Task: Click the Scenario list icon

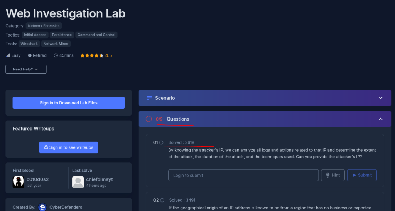Action: coord(149,98)
